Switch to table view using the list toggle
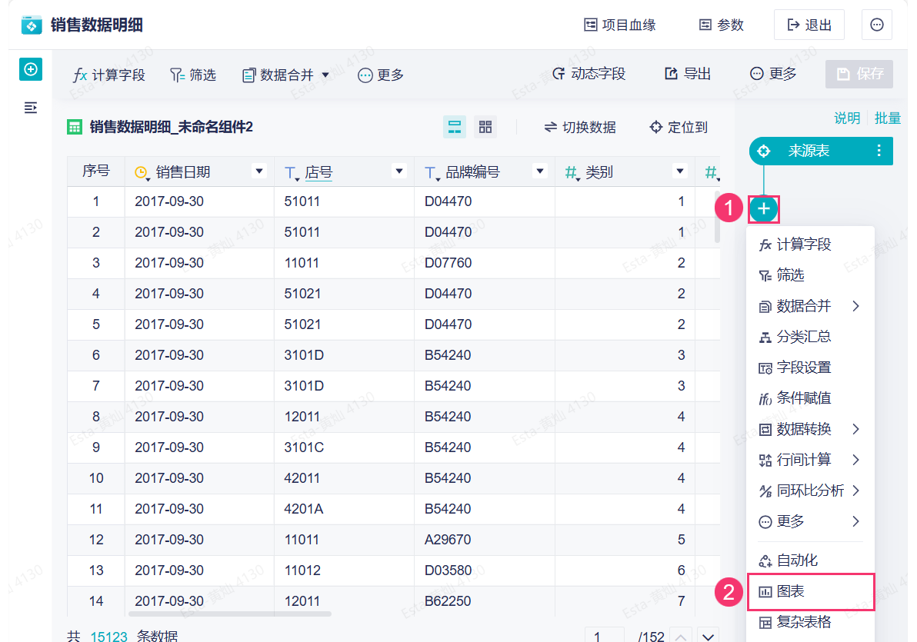 coord(455,126)
